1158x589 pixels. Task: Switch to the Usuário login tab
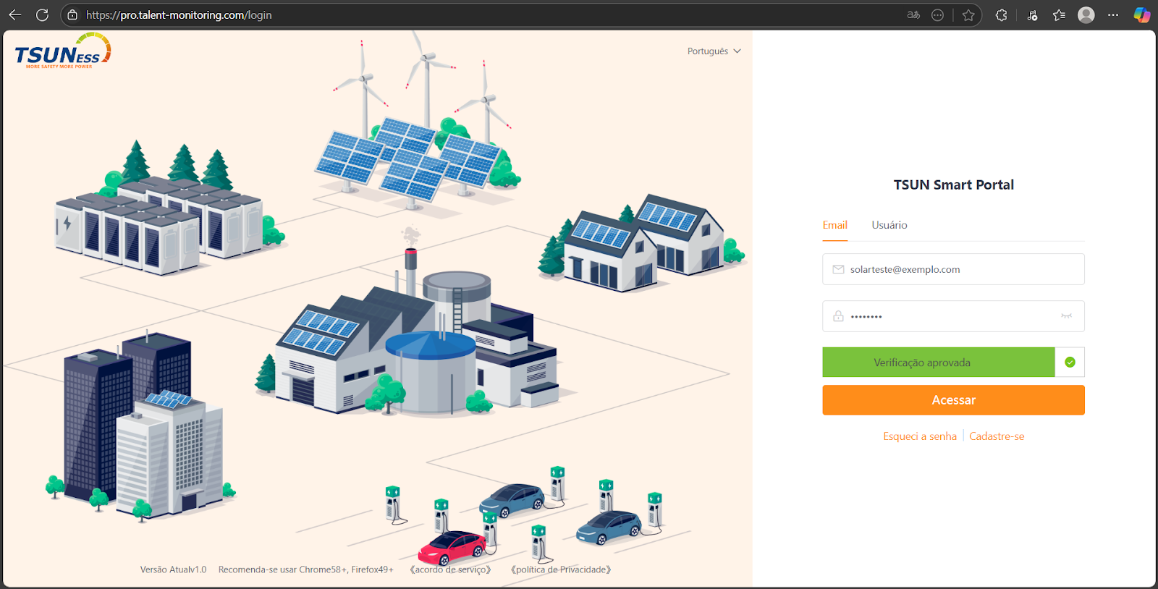tap(889, 225)
